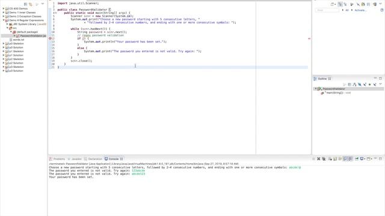Click Sort icon in Outline toolbar

tap(354, 85)
